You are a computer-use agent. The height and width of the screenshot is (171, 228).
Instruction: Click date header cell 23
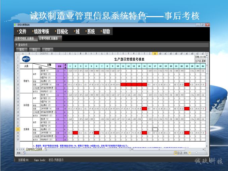click(x=187, y=66)
